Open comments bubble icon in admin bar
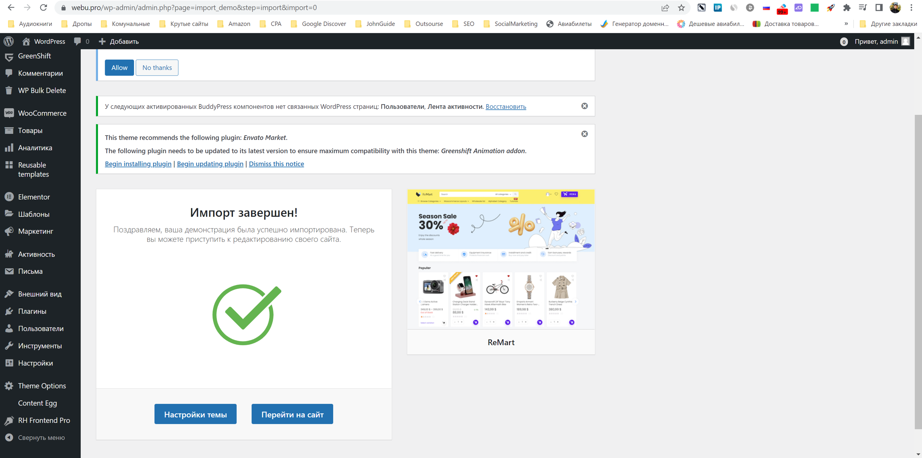922x458 pixels. (x=78, y=41)
